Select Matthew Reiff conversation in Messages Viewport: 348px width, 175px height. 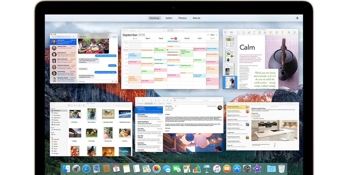pyautogui.click(x=63, y=48)
